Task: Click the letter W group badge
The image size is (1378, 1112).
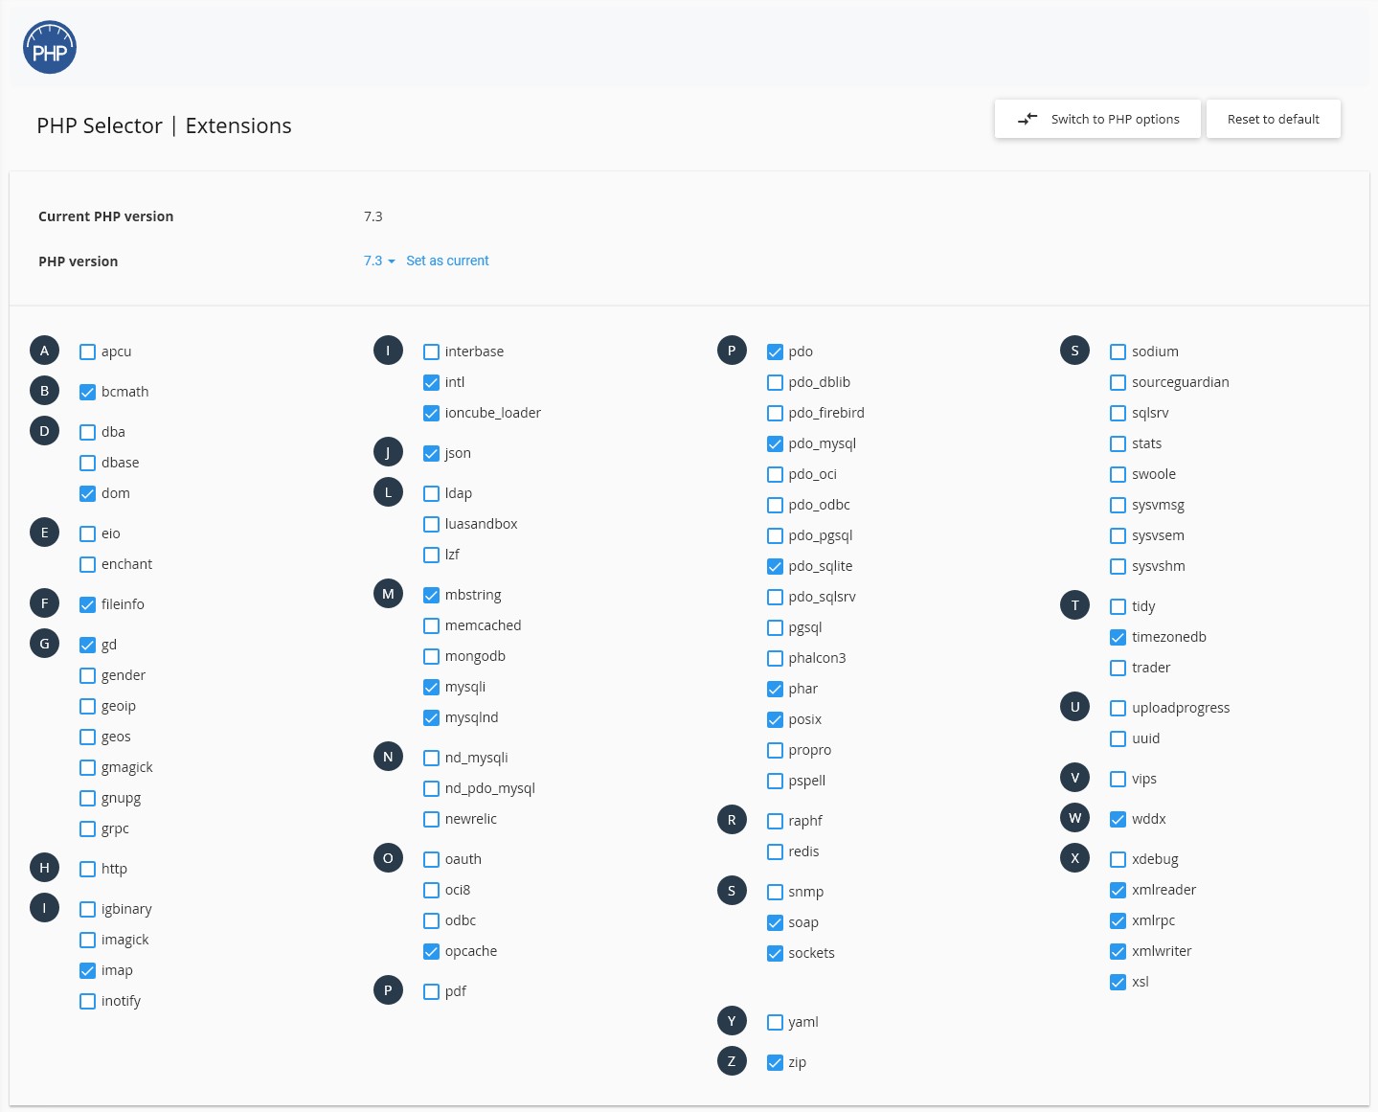Action: [1074, 818]
